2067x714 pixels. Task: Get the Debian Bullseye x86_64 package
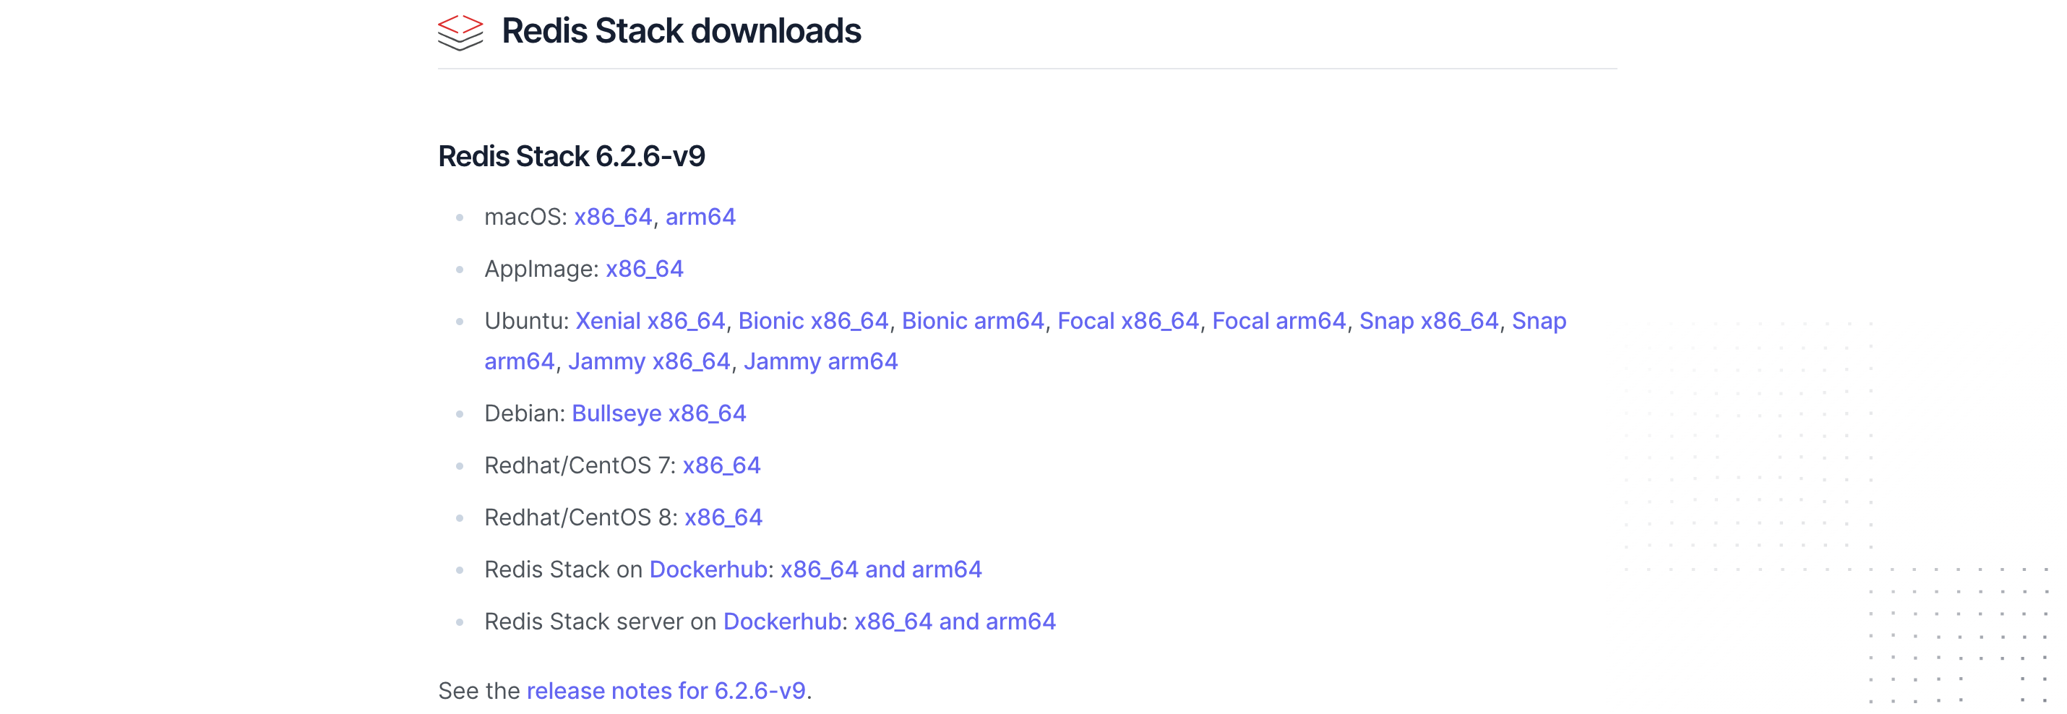[659, 413]
